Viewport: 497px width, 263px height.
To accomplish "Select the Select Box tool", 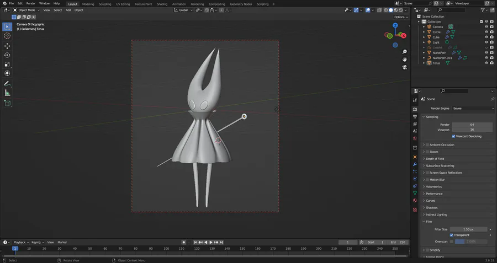I will point(7,27).
